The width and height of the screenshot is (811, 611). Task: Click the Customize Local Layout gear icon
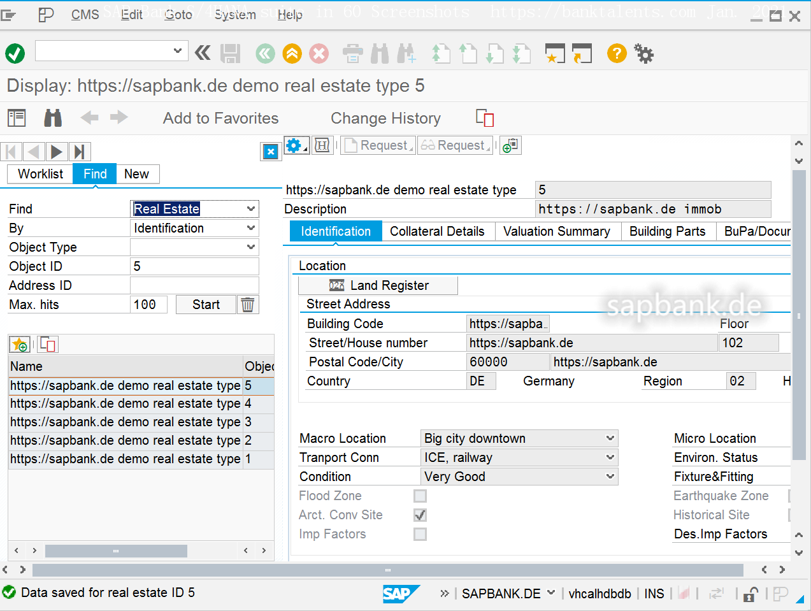click(644, 54)
